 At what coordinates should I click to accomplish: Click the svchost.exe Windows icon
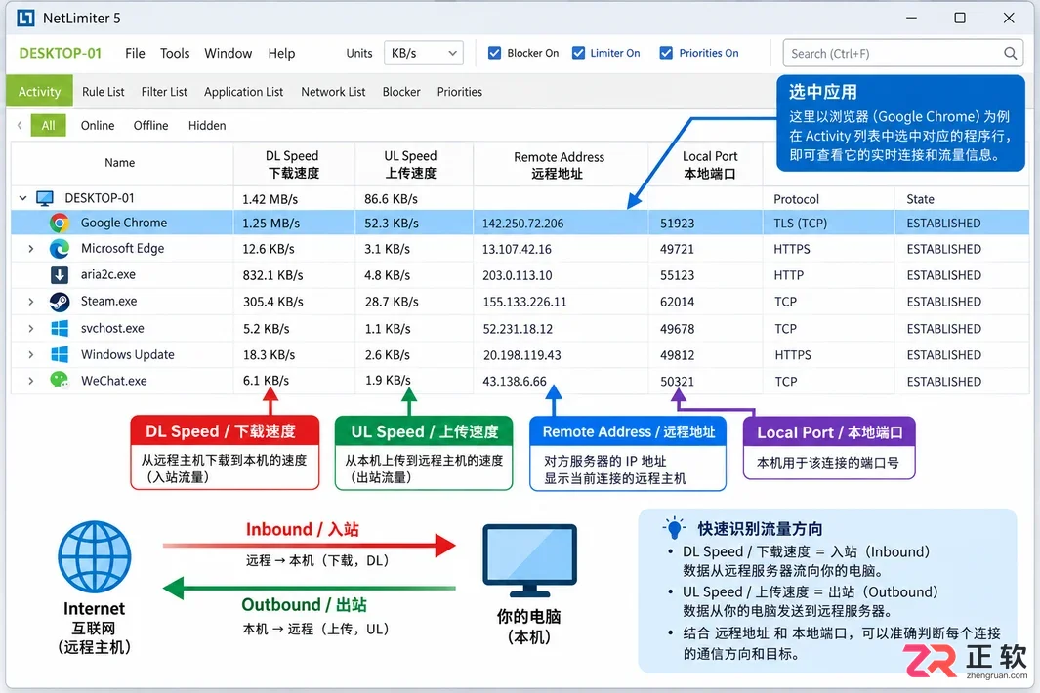(60, 328)
